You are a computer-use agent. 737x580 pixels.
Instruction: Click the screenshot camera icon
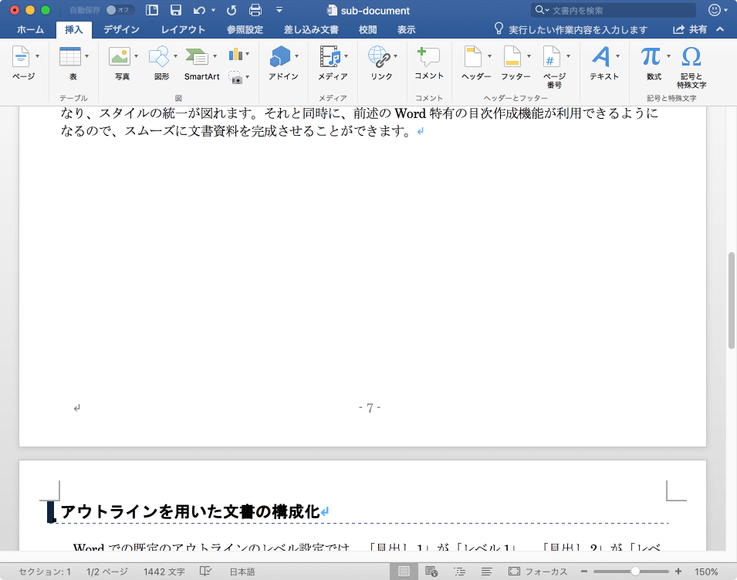click(235, 77)
